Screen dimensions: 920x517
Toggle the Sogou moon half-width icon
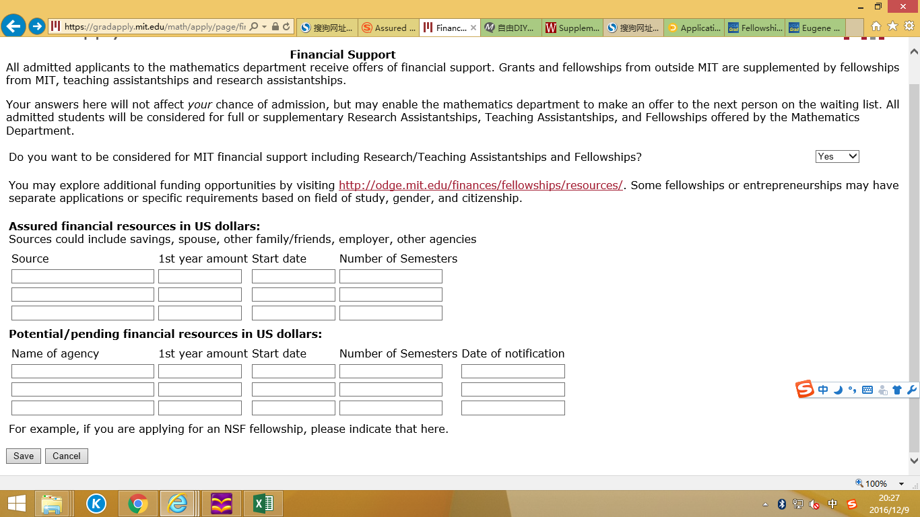coord(838,390)
